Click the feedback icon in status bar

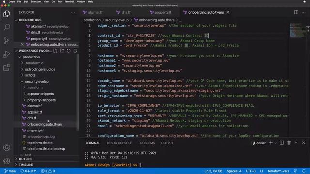pos(296,171)
